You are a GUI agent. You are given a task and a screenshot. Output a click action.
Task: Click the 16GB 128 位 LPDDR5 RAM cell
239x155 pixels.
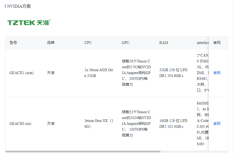[x=173, y=124]
